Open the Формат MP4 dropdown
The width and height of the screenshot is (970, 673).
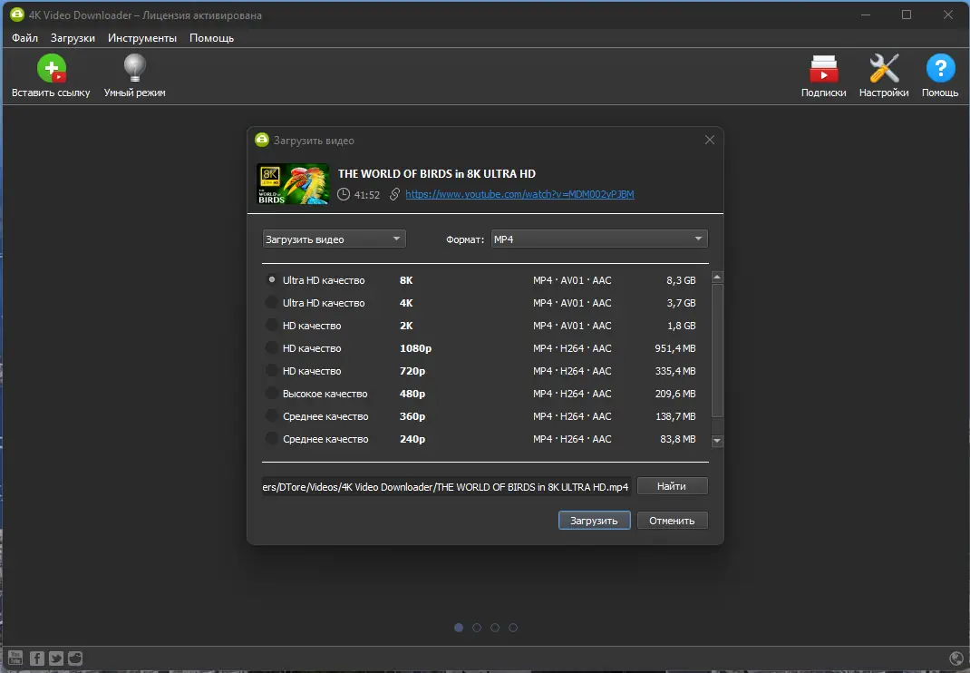[599, 239]
